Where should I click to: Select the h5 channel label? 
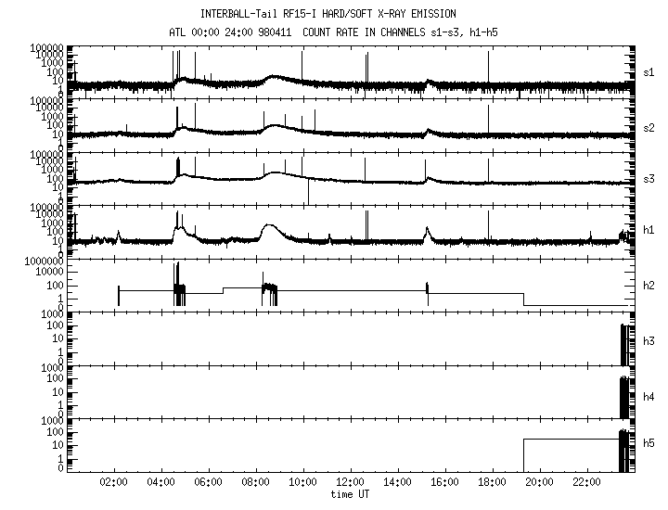pos(649,443)
